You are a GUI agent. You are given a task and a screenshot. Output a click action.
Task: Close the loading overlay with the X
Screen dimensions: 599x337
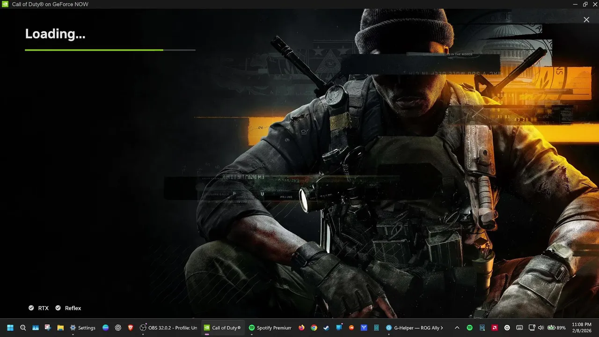pyautogui.click(x=586, y=20)
